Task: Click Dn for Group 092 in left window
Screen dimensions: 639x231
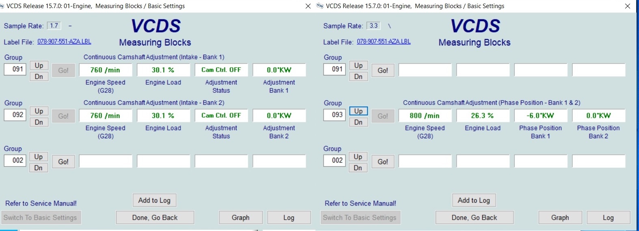Action: pos(39,122)
